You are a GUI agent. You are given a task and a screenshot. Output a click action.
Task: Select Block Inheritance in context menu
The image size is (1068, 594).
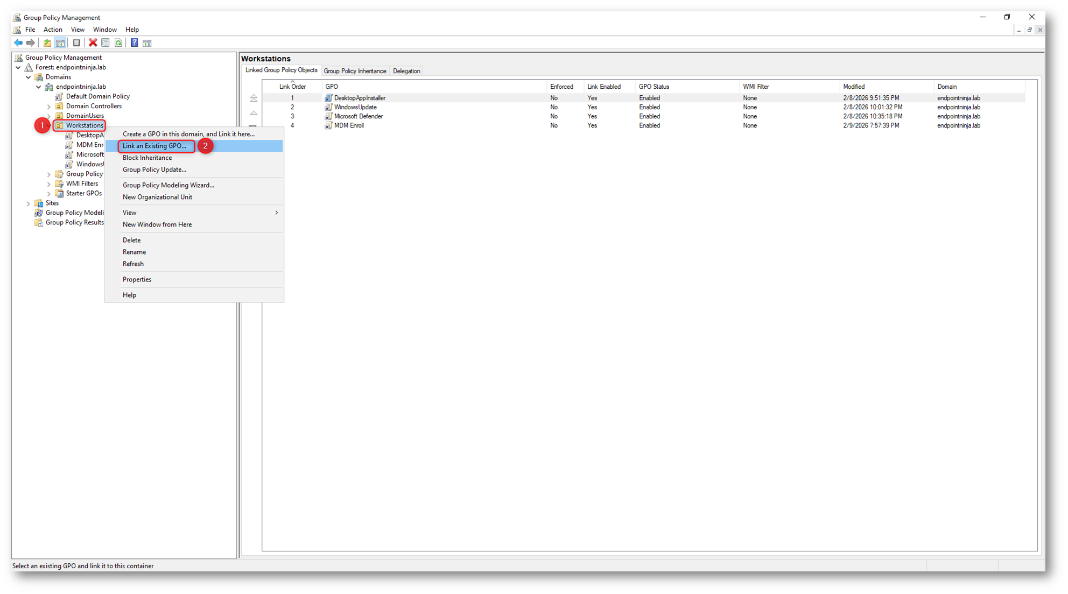pyautogui.click(x=147, y=158)
